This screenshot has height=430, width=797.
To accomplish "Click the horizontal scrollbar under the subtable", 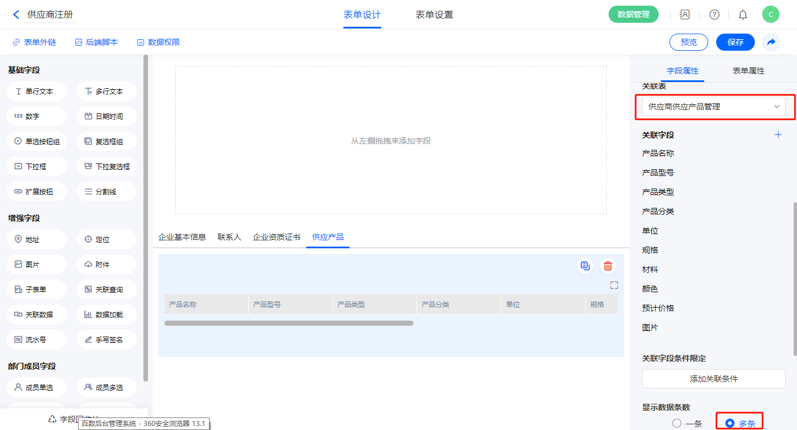I will [289, 323].
